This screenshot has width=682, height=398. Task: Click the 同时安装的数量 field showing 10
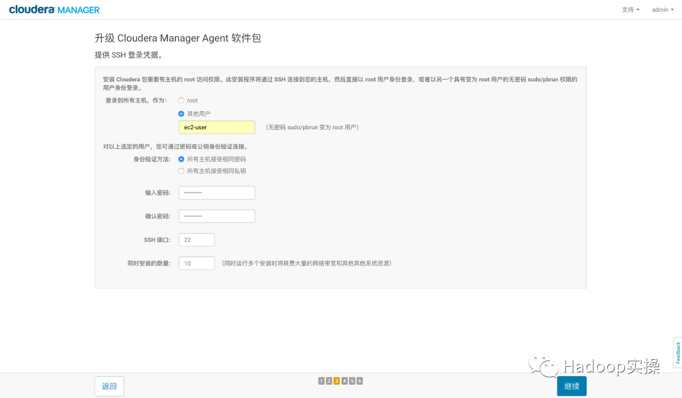tap(197, 263)
